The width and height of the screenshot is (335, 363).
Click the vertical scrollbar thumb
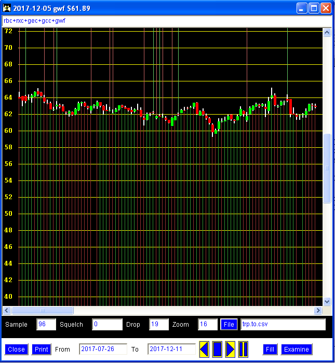pyautogui.click(x=327, y=169)
